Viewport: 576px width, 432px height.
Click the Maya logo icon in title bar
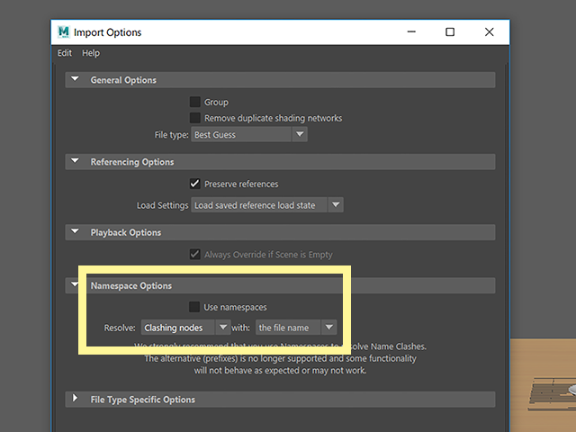click(x=64, y=32)
